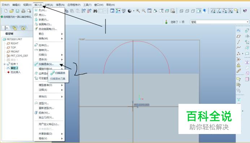The image size is (250, 143).
Task: Expand the 拉伸 1 tree node
Action: point(5,64)
